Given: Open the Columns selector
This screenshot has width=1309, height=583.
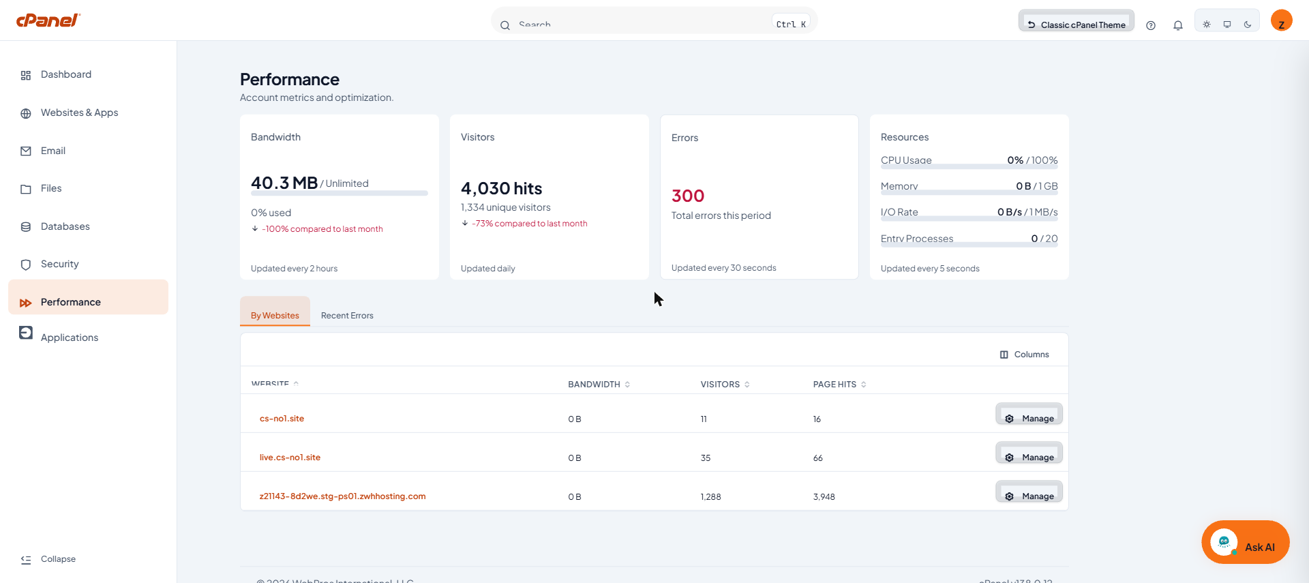Looking at the screenshot, I should pyautogui.click(x=1025, y=355).
